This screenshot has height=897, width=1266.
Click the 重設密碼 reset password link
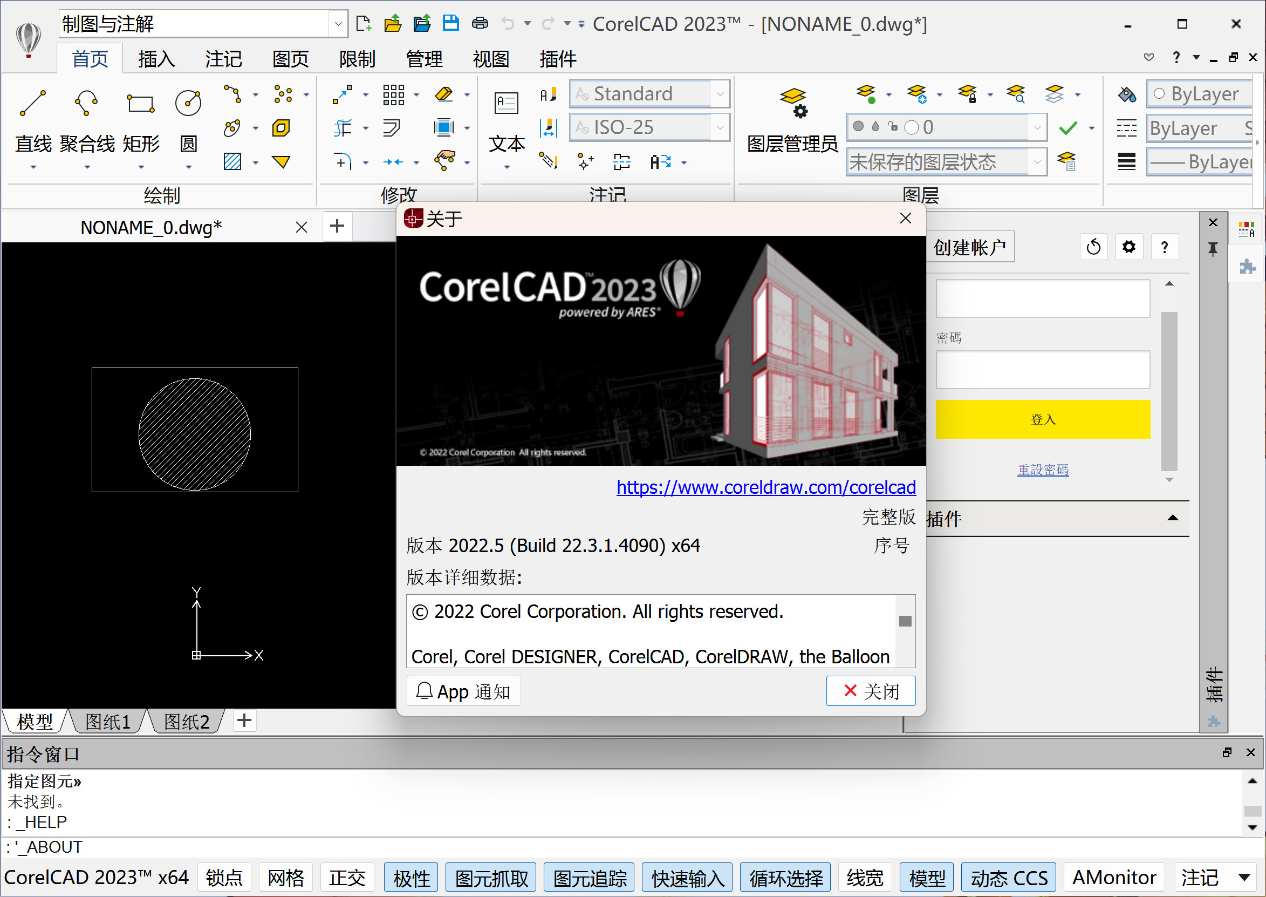pyautogui.click(x=1043, y=470)
